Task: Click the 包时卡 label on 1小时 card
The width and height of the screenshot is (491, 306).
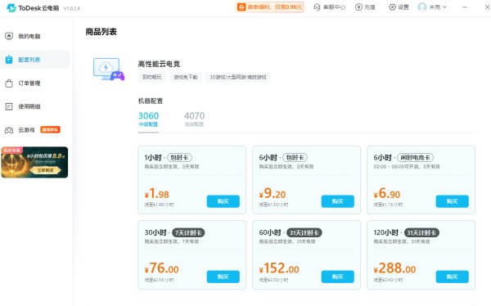Action: click(x=180, y=158)
